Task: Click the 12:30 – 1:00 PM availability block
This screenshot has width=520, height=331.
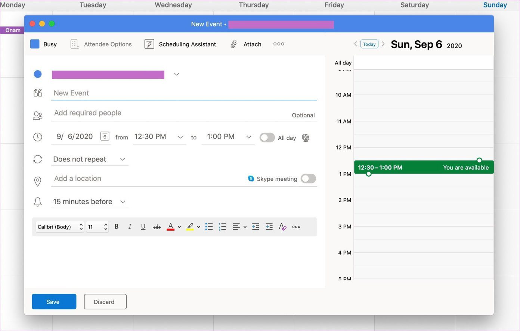Action: [x=424, y=167]
